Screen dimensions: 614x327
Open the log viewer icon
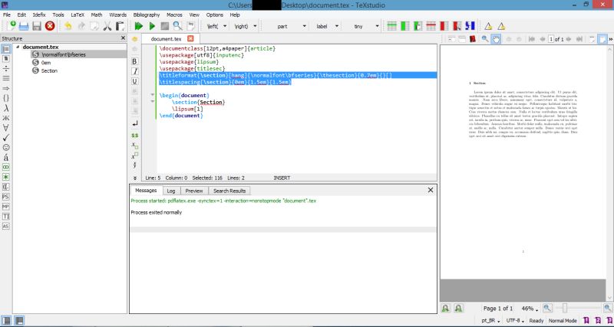pyautogui.click(x=190, y=26)
